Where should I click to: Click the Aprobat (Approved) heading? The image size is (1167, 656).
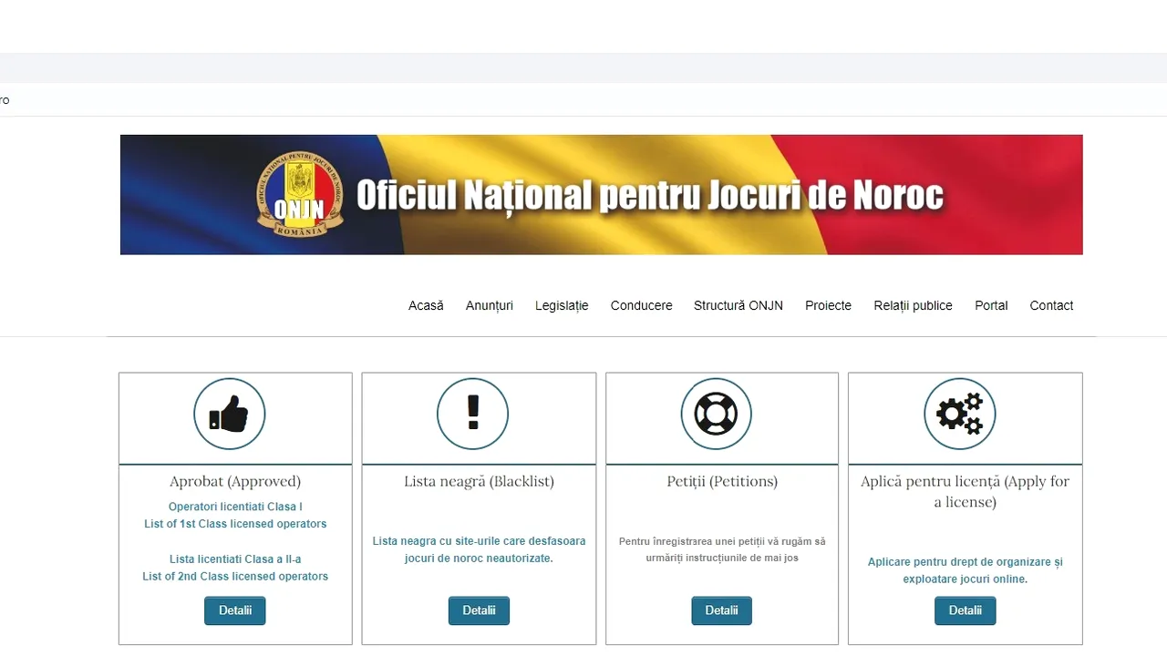(x=235, y=481)
